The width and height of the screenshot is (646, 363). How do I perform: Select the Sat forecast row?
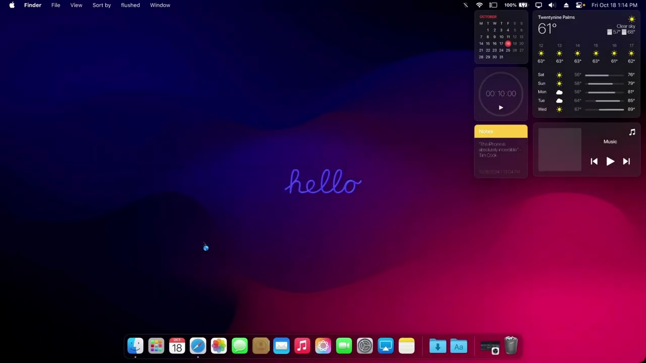[586, 75]
